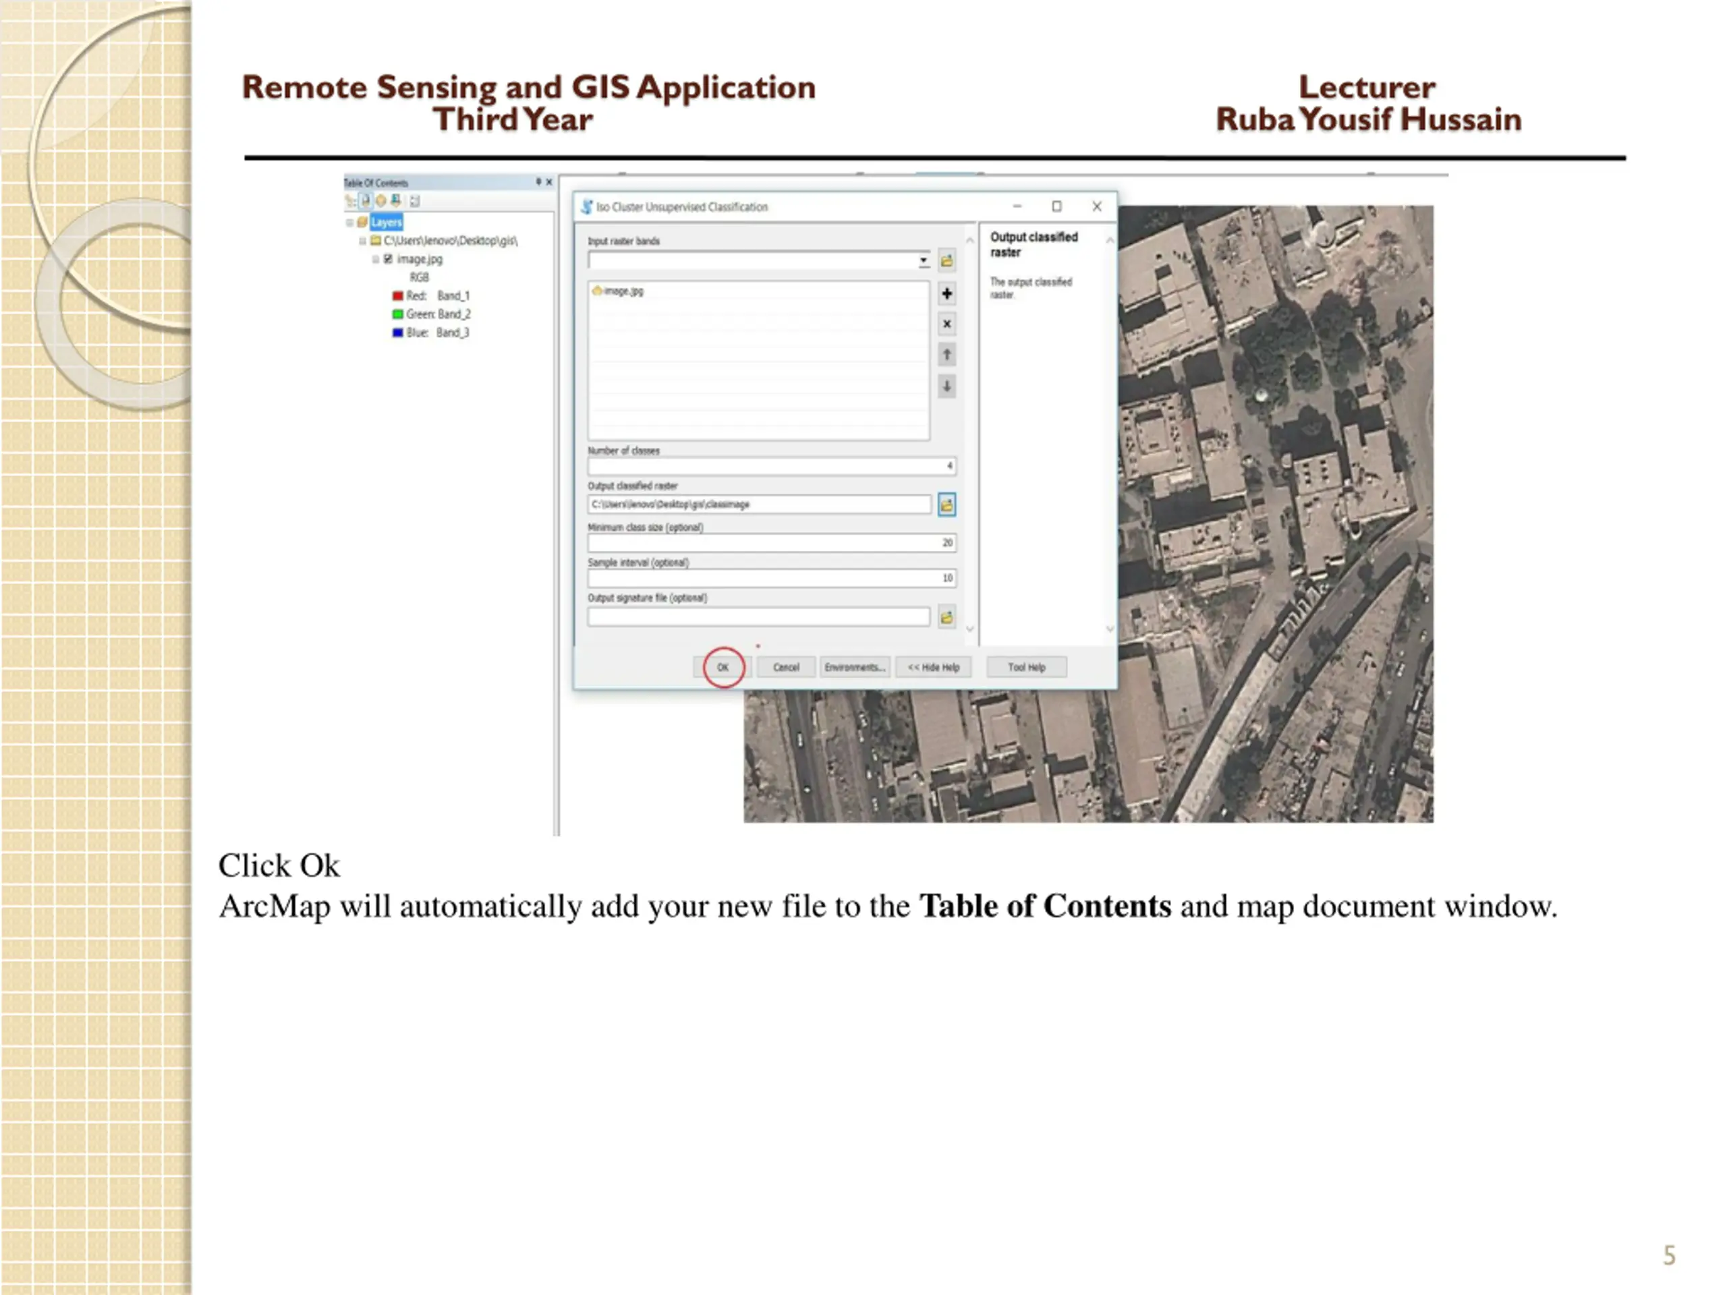Click the OK button in the dialog

point(723,668)
